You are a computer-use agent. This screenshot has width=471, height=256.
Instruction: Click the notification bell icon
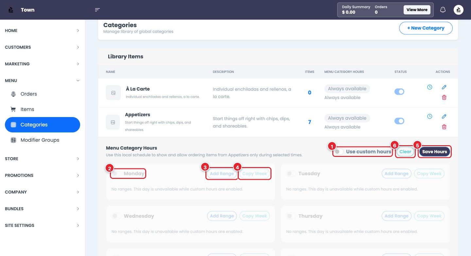443,10
